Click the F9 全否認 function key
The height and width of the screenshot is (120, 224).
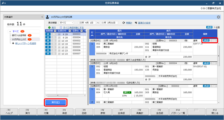coord(159,112)
